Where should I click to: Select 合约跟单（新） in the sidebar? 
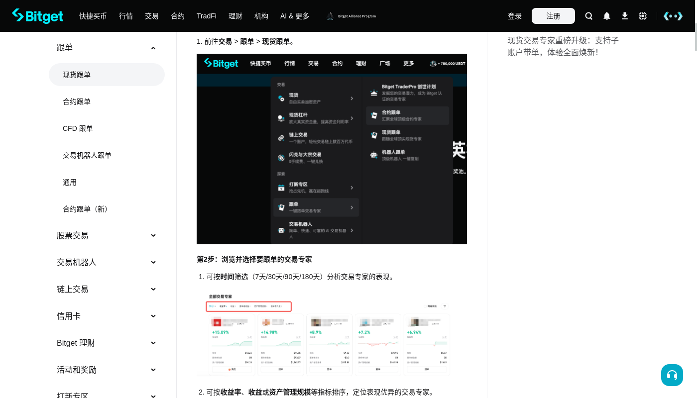(x=87, y=209)
